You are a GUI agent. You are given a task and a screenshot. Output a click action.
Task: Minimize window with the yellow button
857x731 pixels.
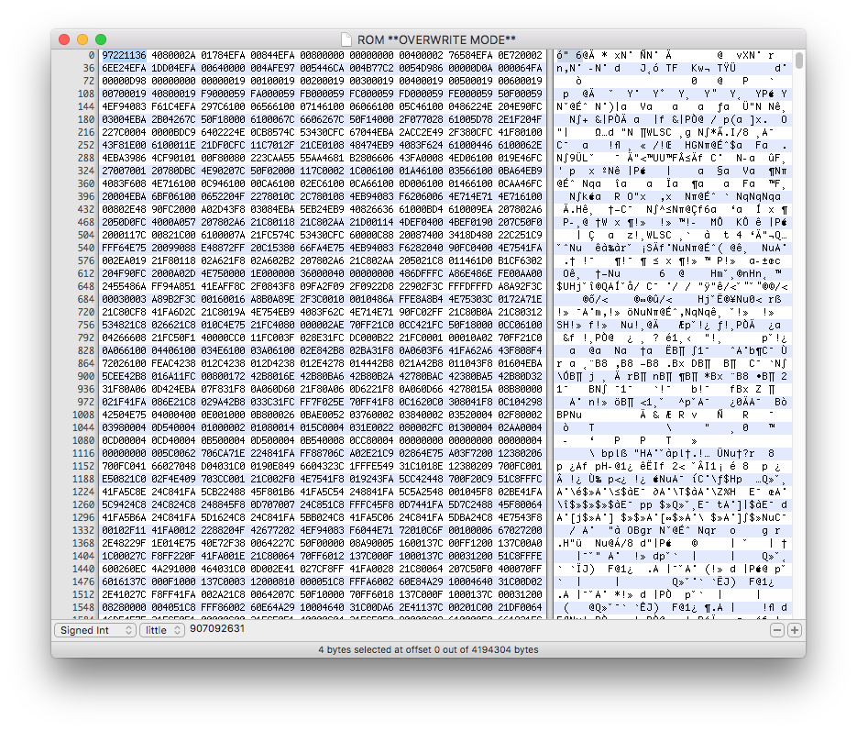82,39
